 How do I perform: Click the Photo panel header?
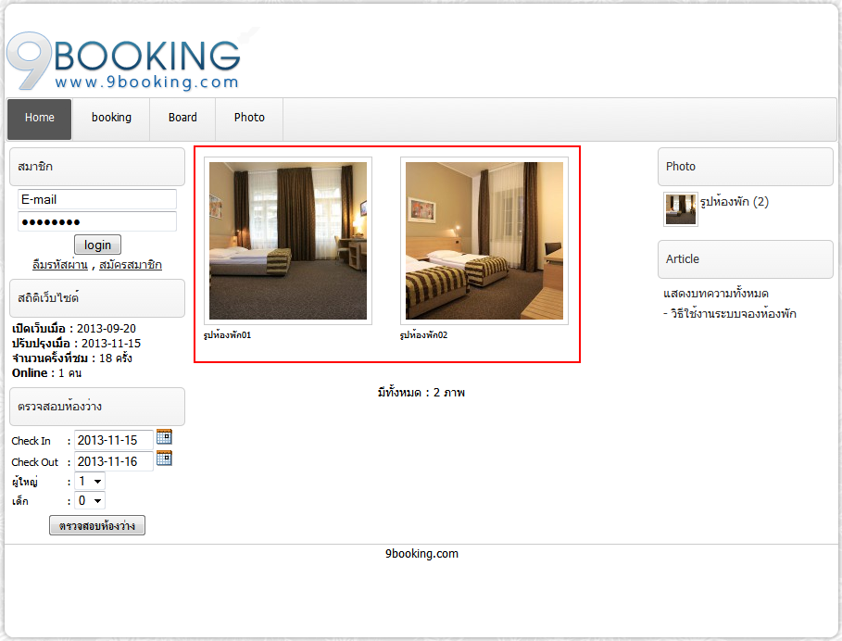pyautogui.click(x=746, y=167)
